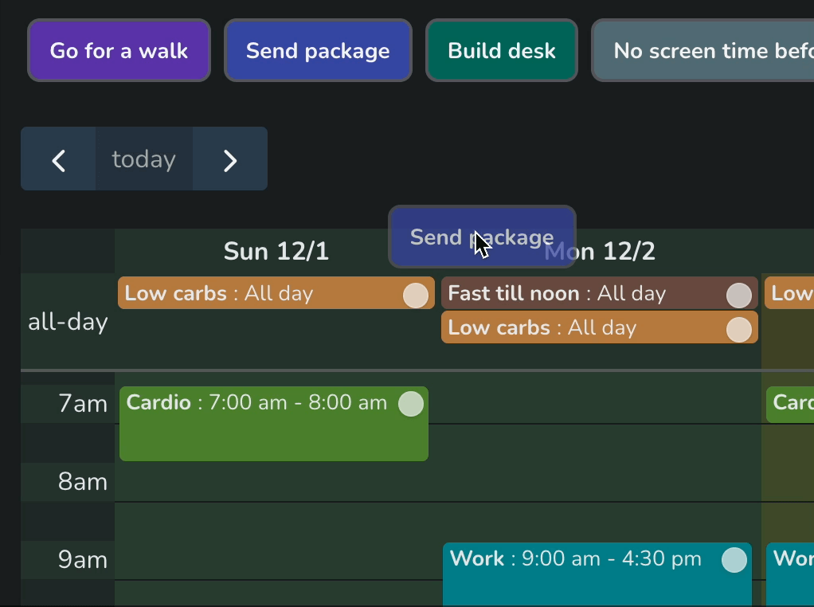814x607 pixels.
Task: Go to the next week with the right chevron
Action: coord(230,159)
